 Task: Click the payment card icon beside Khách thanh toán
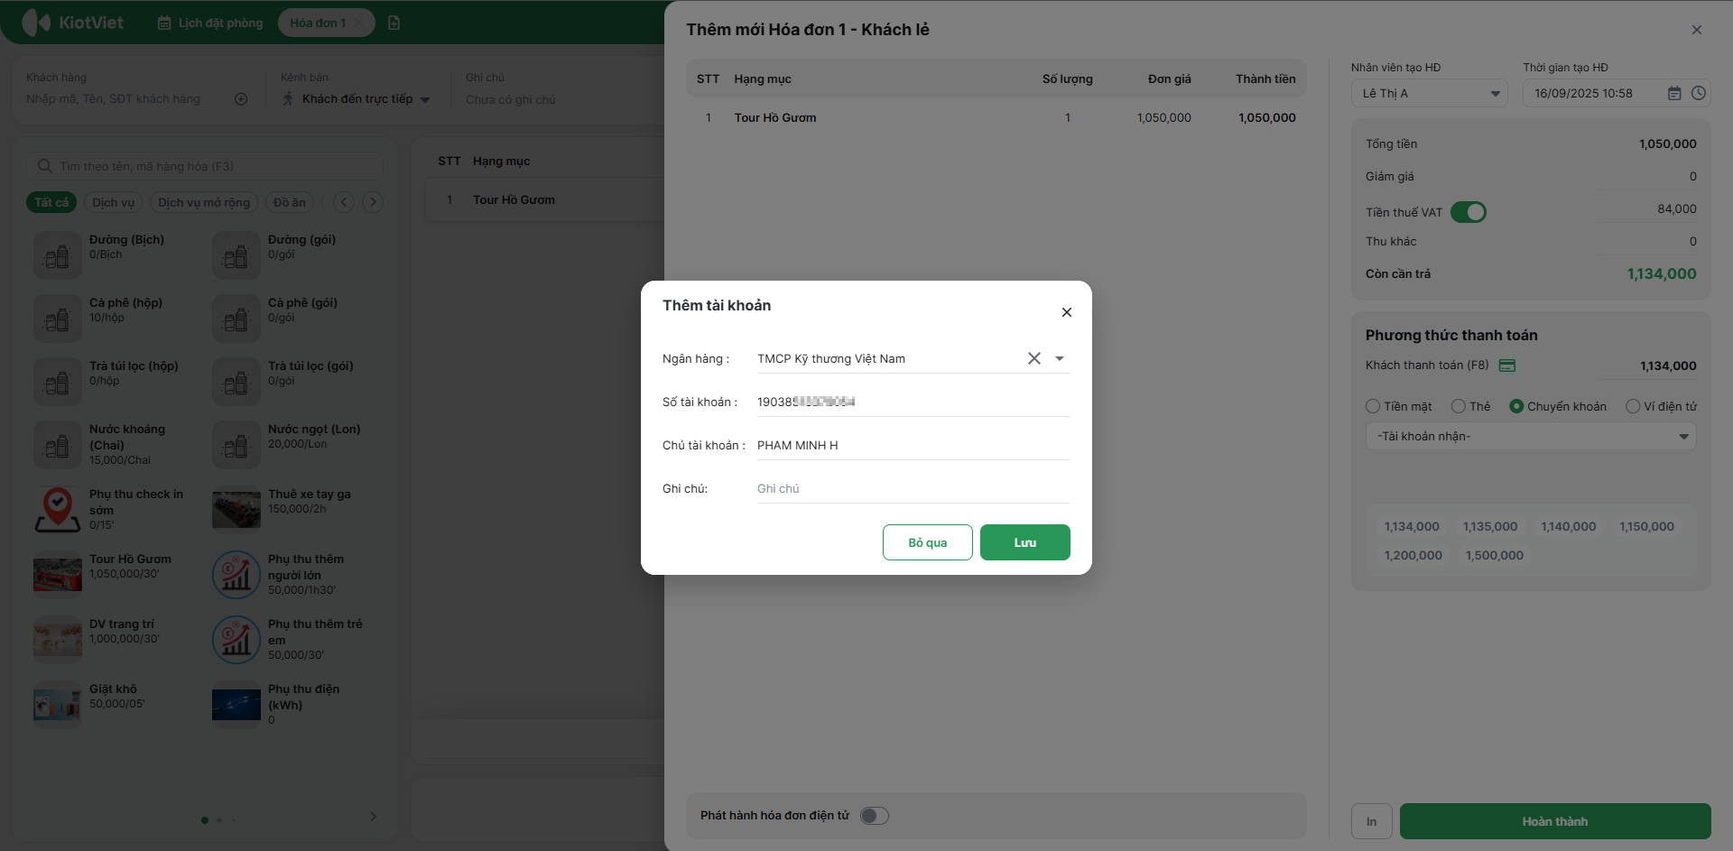[1507, 365]
